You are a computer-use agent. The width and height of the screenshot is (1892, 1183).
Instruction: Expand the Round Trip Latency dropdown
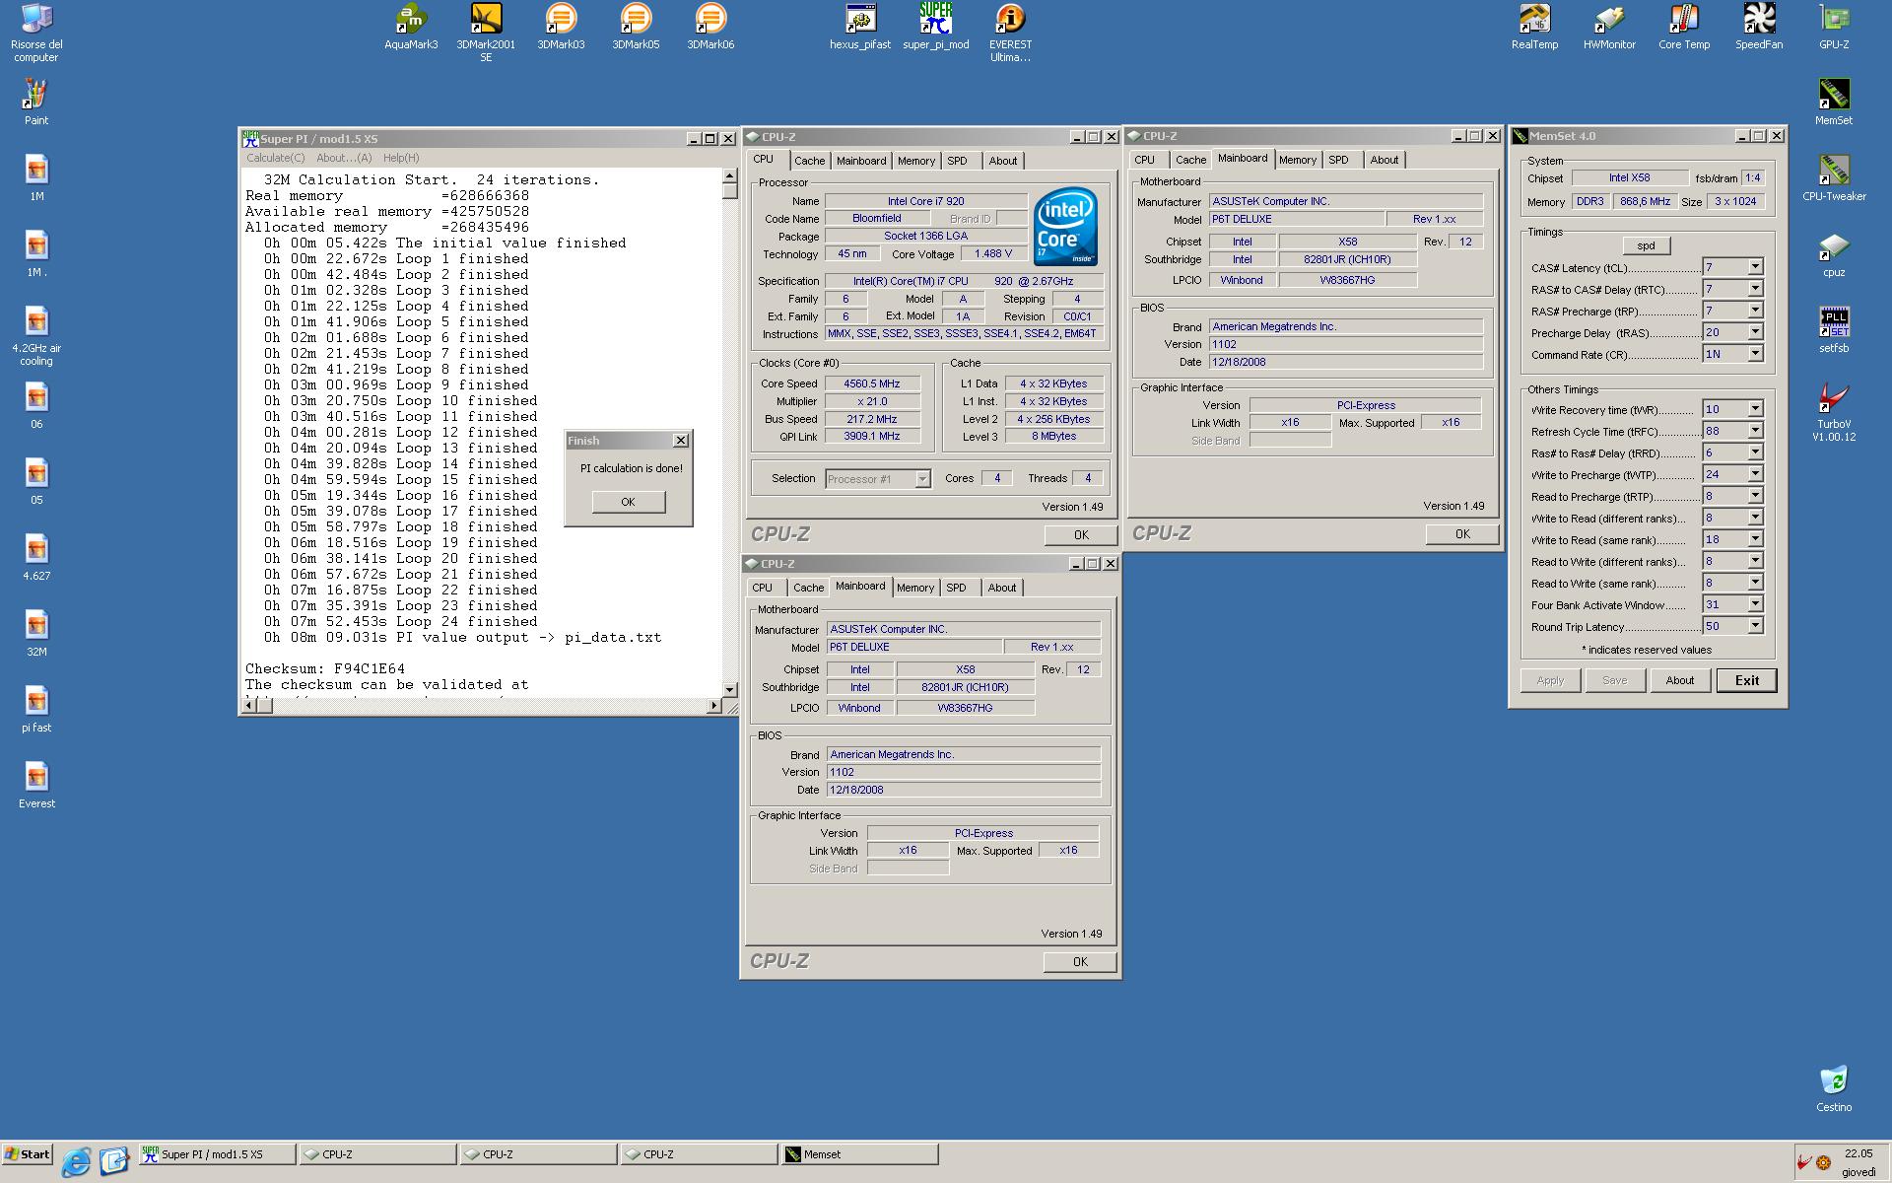(1755, 626)
